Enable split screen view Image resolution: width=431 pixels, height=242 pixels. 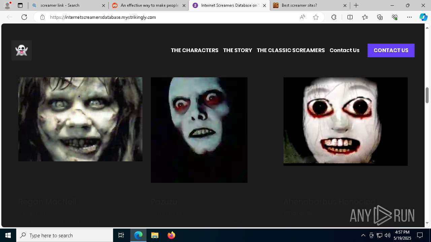[x=350, y=17]
